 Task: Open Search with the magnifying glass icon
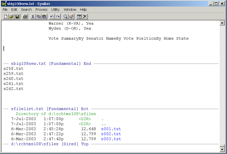65,17
